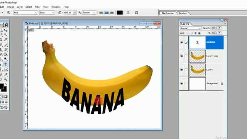Open the Window menu

pyautogui.click(x=56, y=7)
